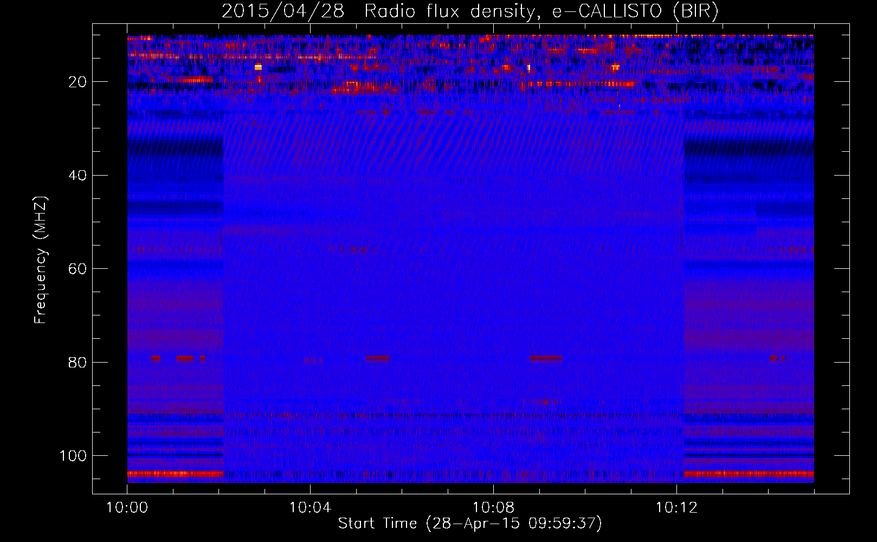This screenshot has width=877, height=542.
Task: Click the "60" frequency tick label
Action: pos(78,269)
